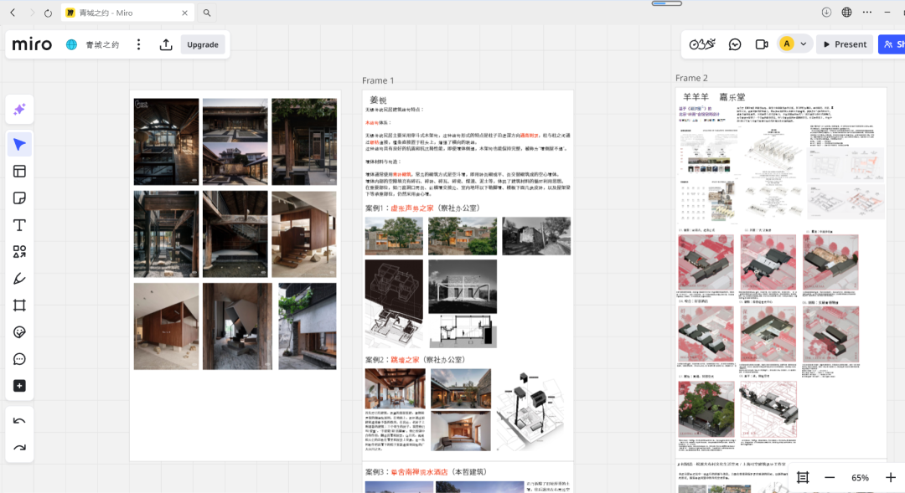Zoom out using the minus button
Image resolution: width=905 pixels, height=493 pixels.
pyautogui.click(x=830, y=477)
